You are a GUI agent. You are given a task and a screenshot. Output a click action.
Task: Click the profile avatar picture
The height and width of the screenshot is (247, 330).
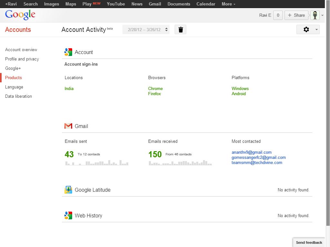point(315,15)
